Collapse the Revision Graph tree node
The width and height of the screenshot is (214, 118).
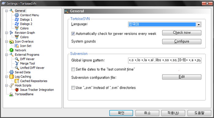tap(6, 33)
